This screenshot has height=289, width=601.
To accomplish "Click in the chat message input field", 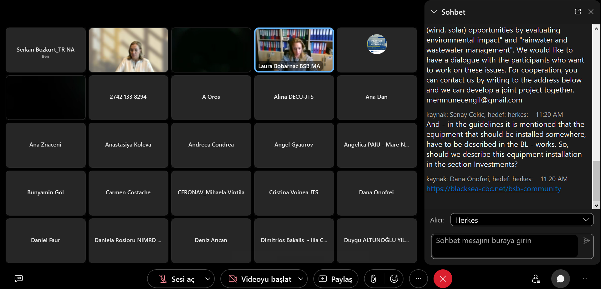I will coord(505,246).
